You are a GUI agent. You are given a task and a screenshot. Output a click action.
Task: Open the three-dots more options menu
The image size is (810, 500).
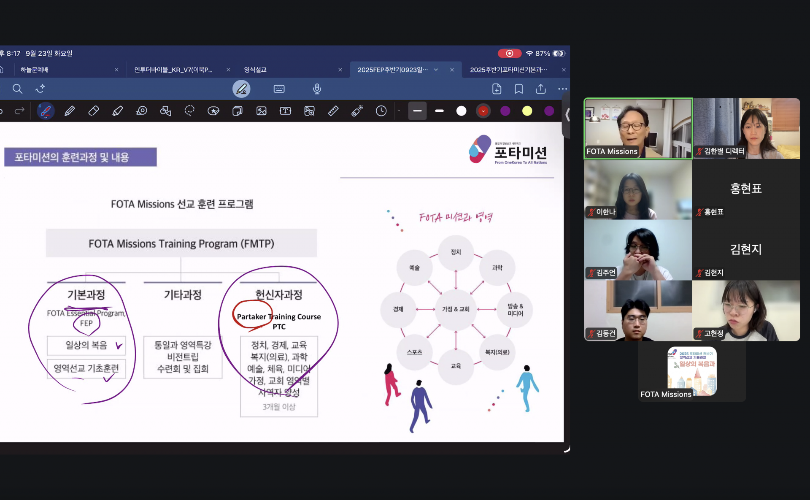pyautogui.click(x=562, y=89)
